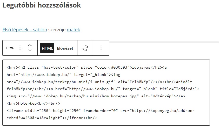
Task: Open the block options three-dot menu
Action: coord(101,48)
